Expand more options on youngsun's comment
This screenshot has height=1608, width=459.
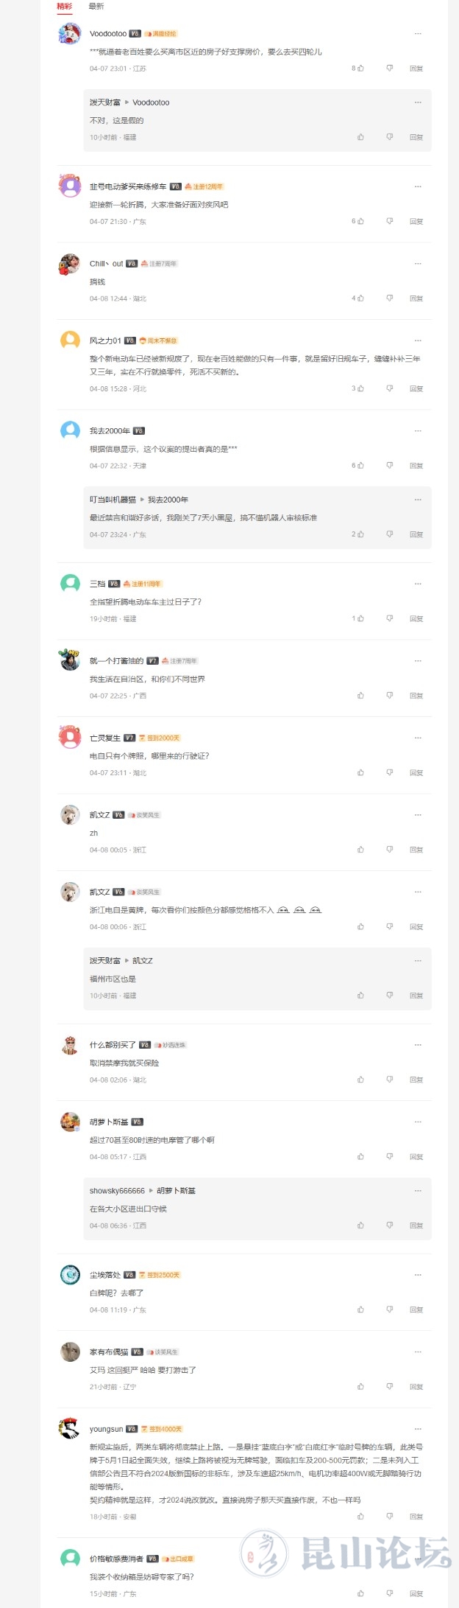click(x=418, y=1429)
